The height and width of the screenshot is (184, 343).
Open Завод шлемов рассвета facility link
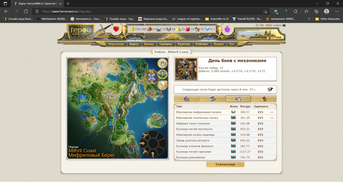192,141
